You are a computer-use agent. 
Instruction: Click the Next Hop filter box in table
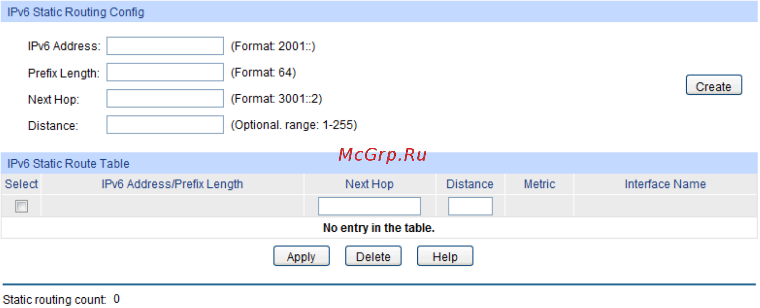tap(369, 206)
